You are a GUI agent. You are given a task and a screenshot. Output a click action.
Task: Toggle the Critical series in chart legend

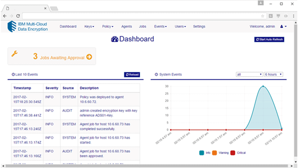click(x=233, y=153)
